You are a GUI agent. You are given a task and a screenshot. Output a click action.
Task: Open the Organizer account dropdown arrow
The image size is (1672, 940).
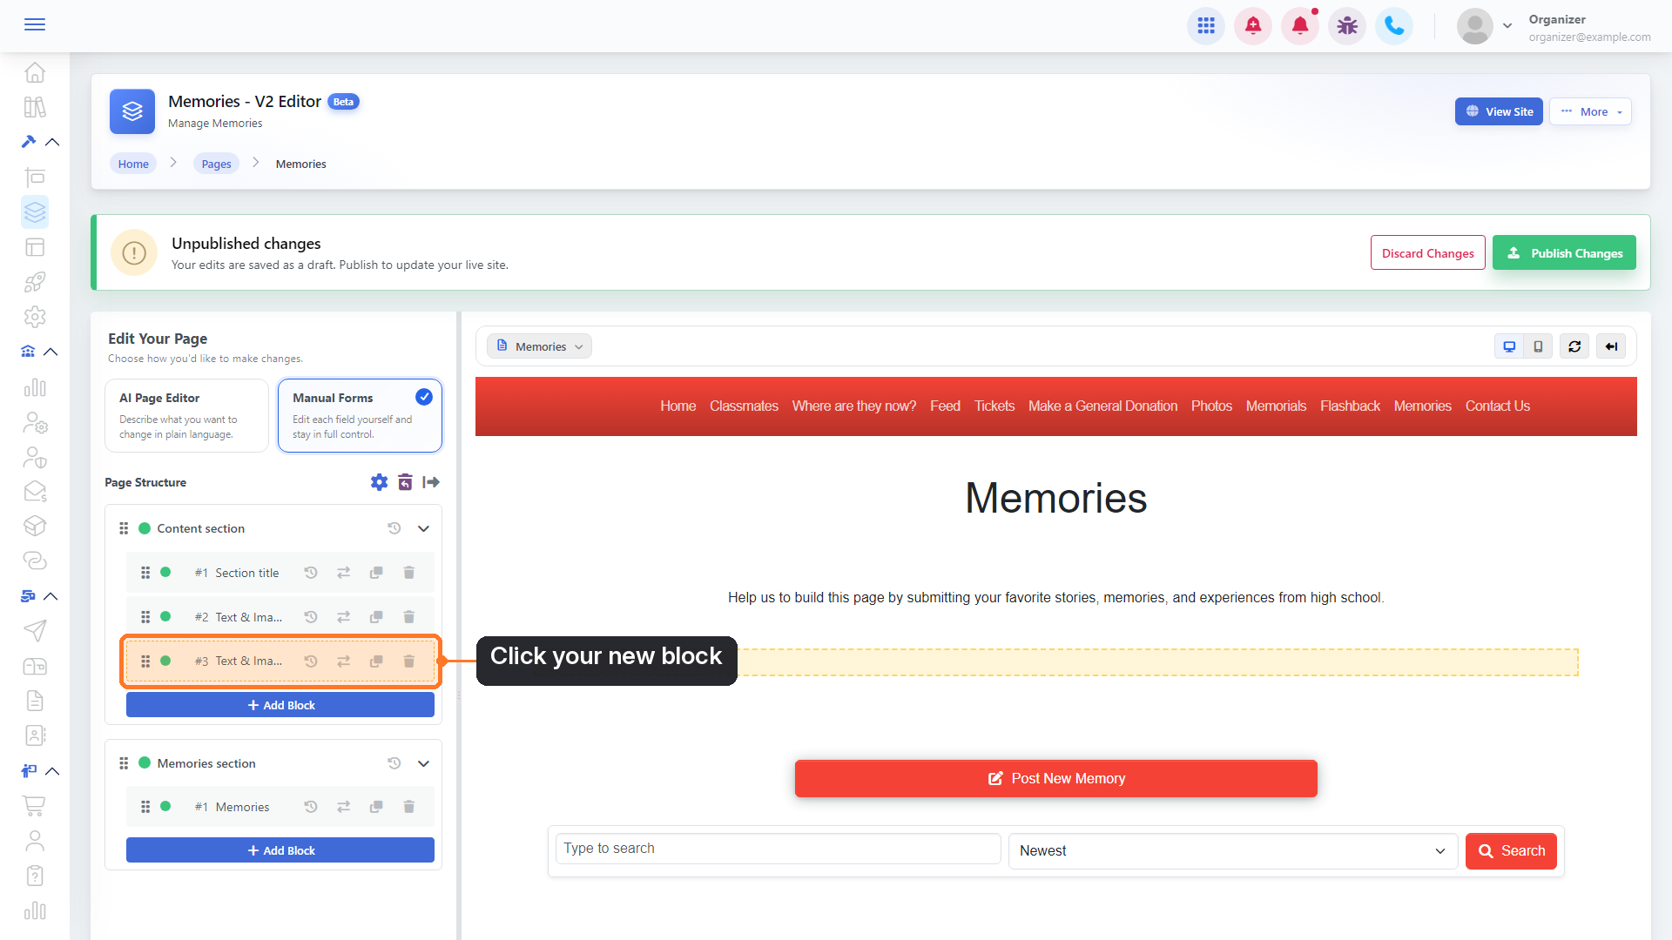click(1507, 26)
